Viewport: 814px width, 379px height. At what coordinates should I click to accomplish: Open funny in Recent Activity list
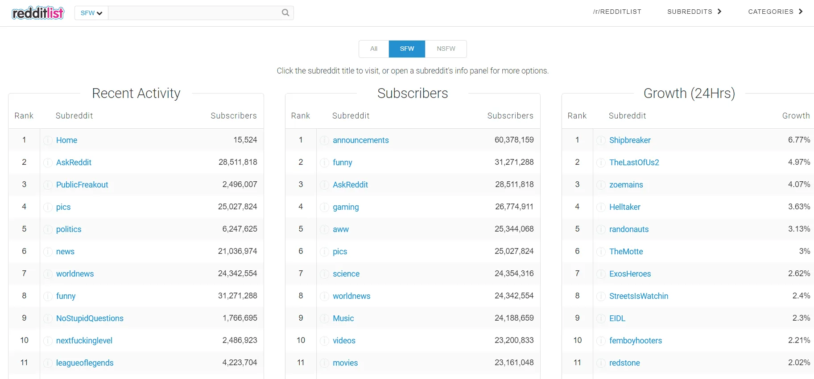[66, 296]
